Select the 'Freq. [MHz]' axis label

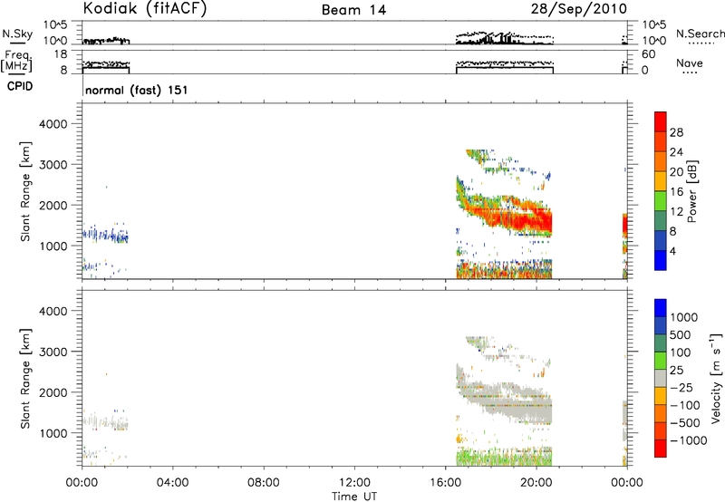tap(17, 62)
